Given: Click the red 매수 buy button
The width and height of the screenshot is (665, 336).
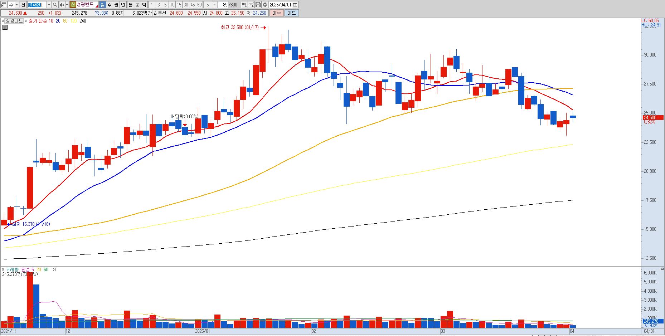Looking at the screenshot, I should coord(276,13).
